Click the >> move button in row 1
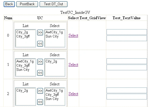Image resolution: width=149 pixels, height=107 pixels. coord(40,62)
